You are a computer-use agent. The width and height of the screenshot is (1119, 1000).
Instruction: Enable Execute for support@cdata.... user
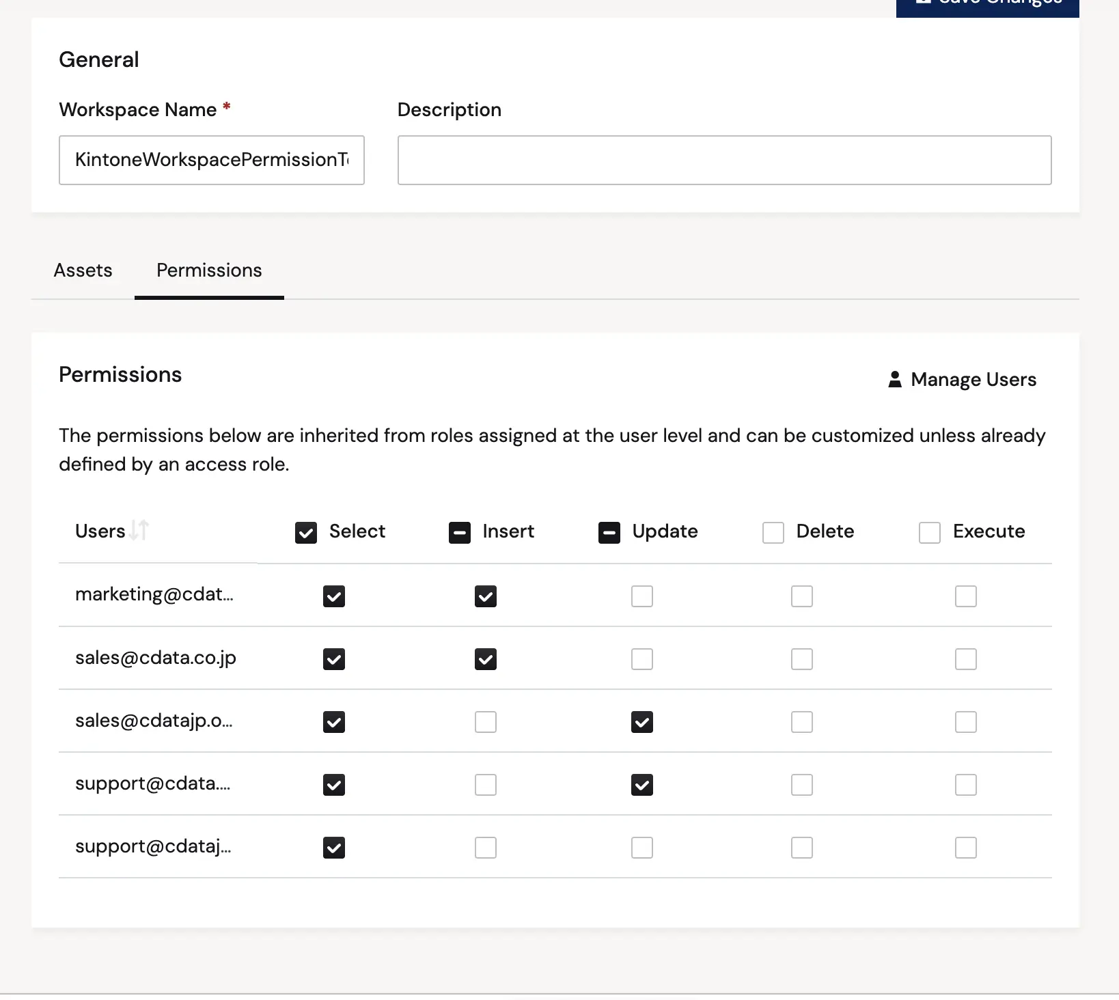(x=966, y=785)
